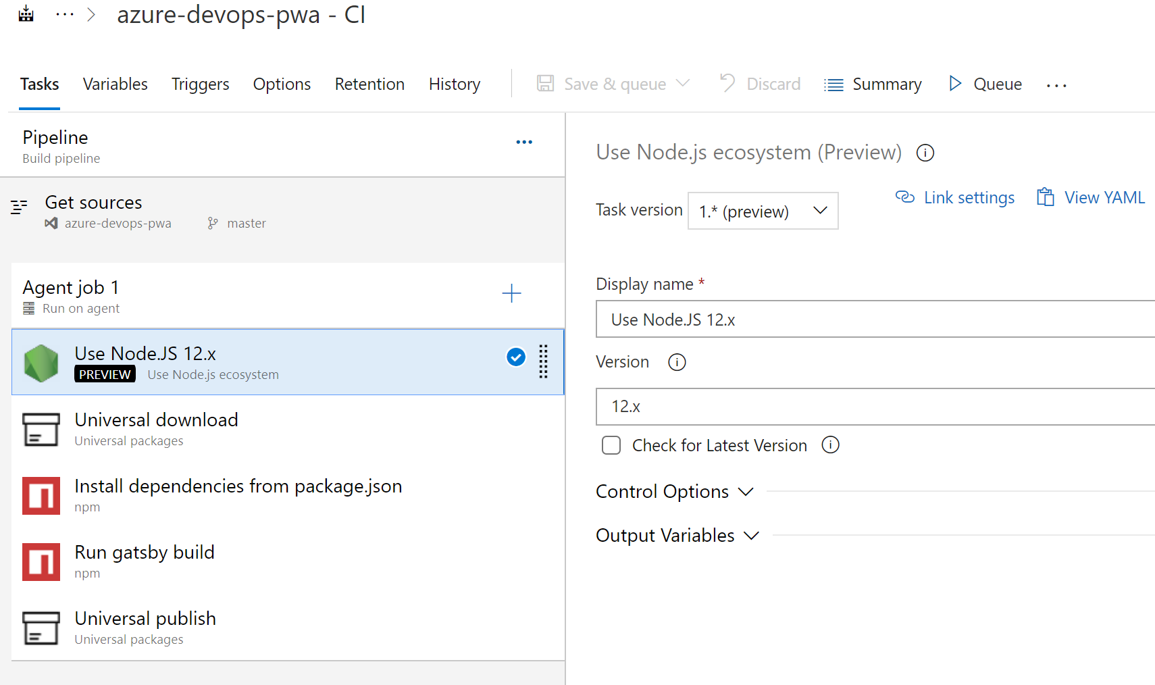Click the Queue button label

[998, 84]
